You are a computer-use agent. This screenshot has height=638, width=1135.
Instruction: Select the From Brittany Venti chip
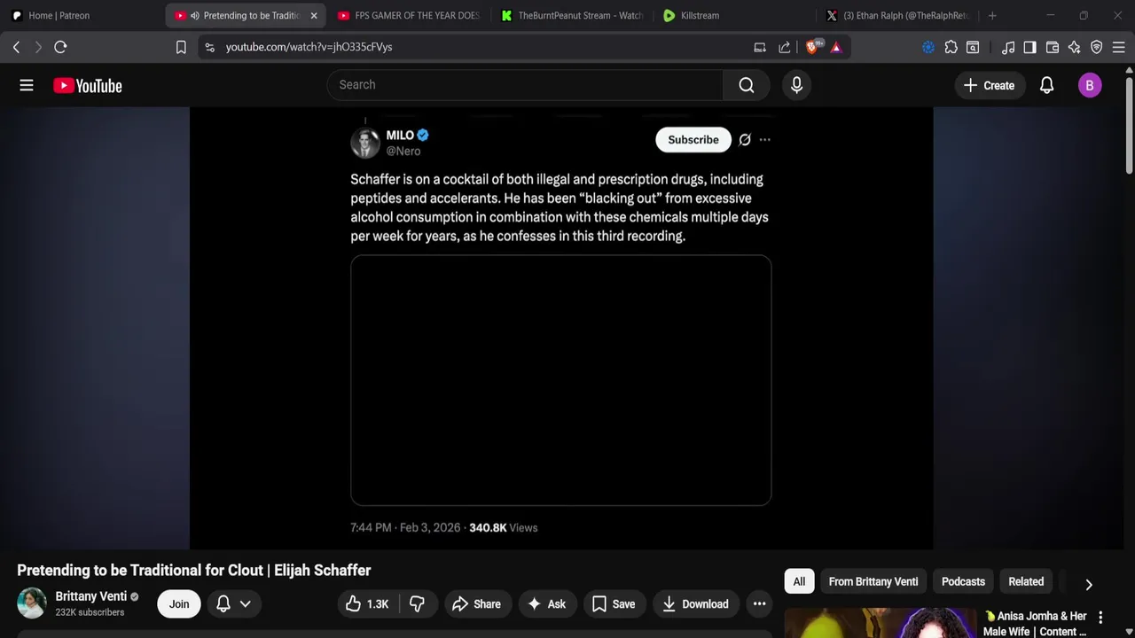(873, 581)
